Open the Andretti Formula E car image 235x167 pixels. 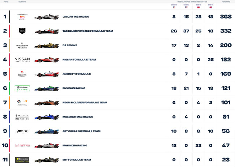(47, 74)
